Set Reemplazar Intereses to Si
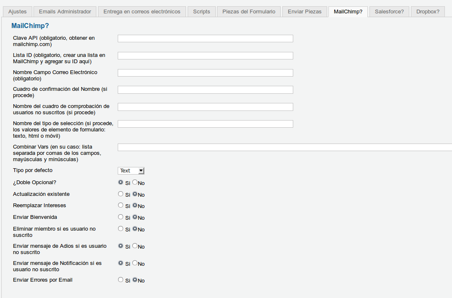 pos(121,205)
